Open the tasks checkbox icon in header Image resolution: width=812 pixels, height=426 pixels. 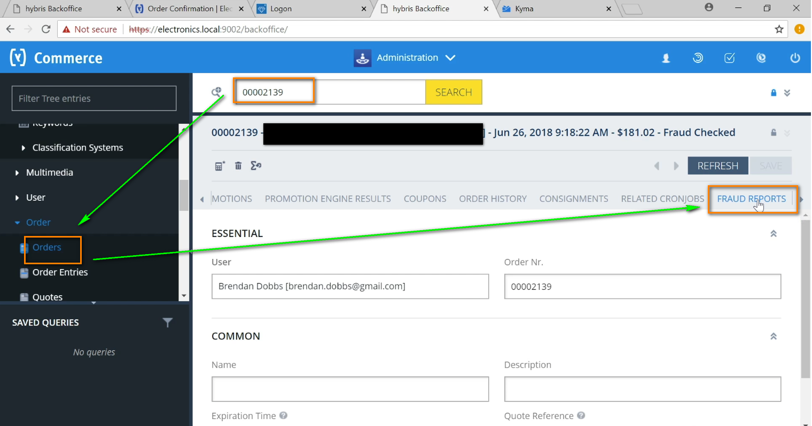[730, 58]
